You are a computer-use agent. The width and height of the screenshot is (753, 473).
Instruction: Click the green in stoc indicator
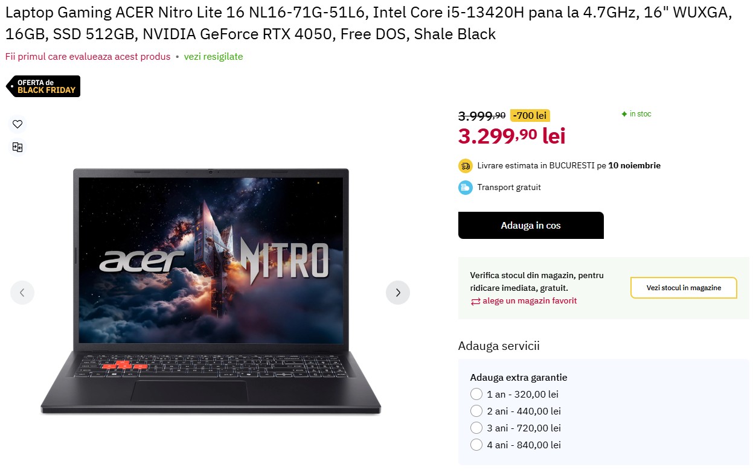[x=636, y=114]
